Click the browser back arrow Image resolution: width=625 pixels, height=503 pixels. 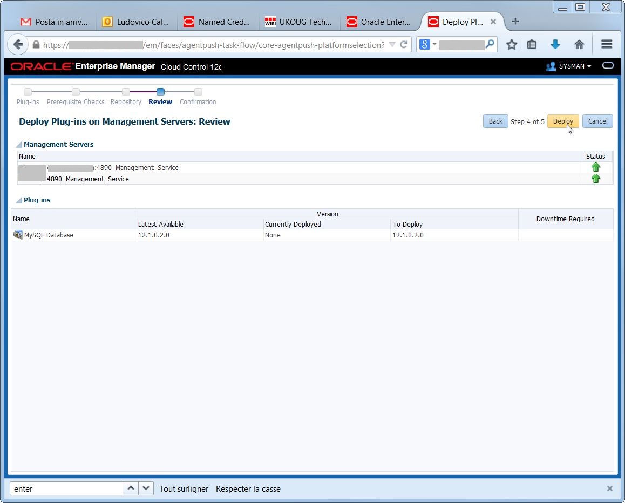(x=18, y=44)
